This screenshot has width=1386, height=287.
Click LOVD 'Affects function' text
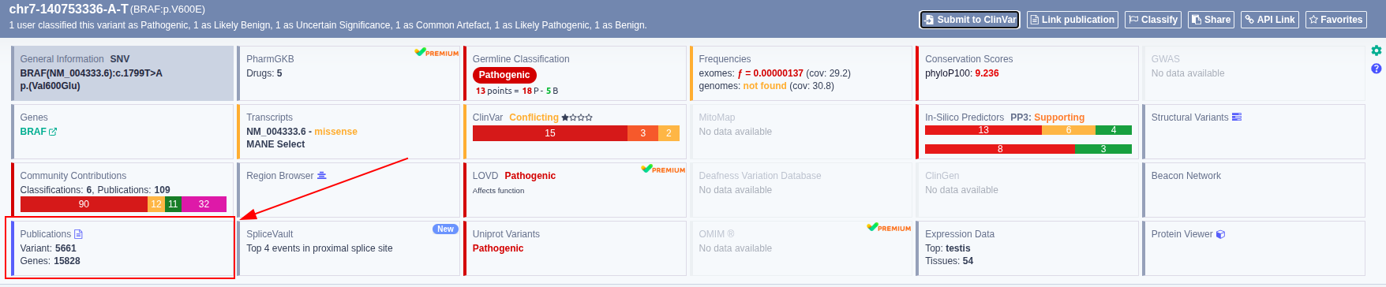tap(498, 191)
